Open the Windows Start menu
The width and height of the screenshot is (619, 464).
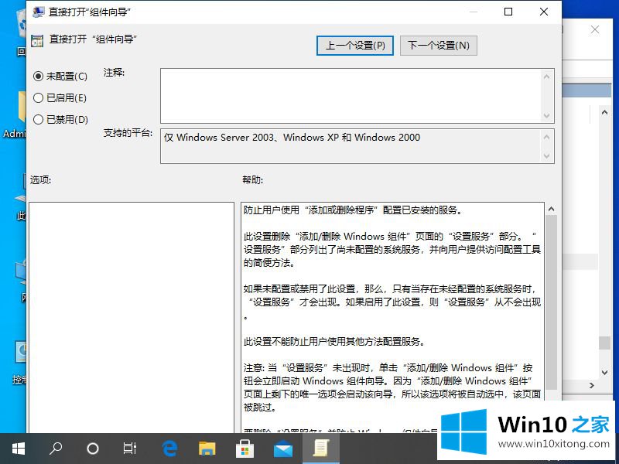click(18, 449)
